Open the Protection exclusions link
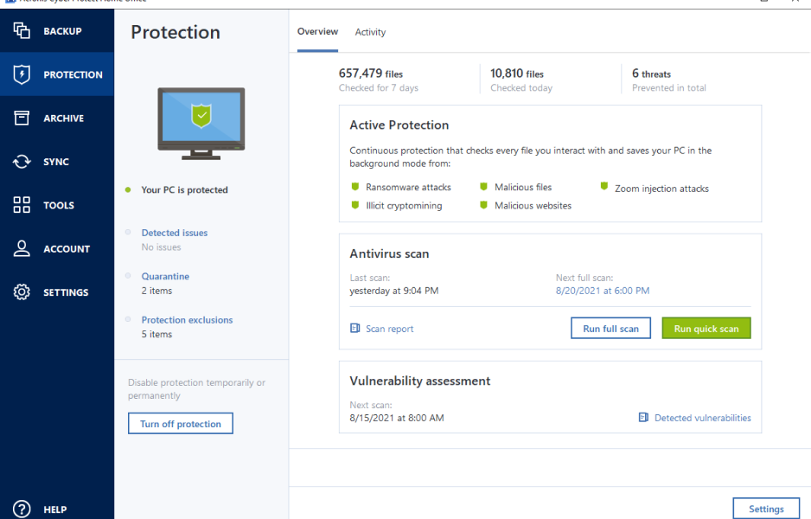The height and width of the screenshot is (519, 811). pos(187,320)
